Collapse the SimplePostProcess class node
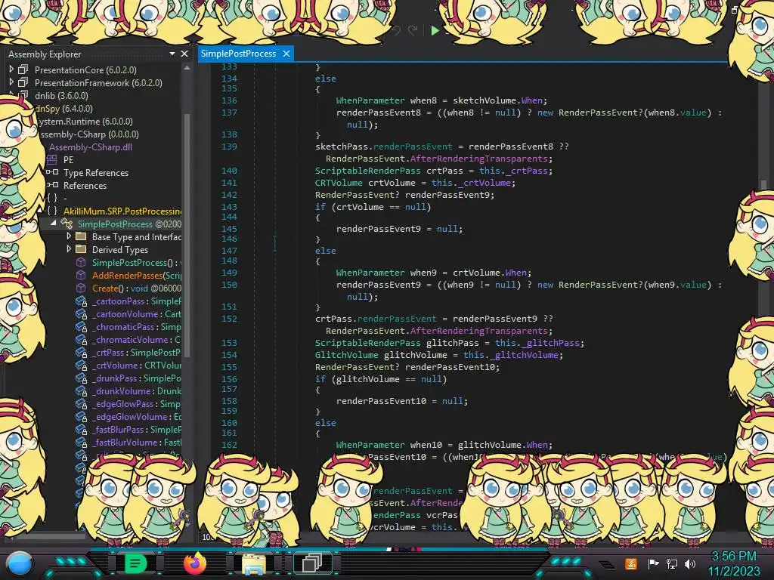The height and width of the screenshot is (580, 774). pyautogui.click(x=54, y=223)
